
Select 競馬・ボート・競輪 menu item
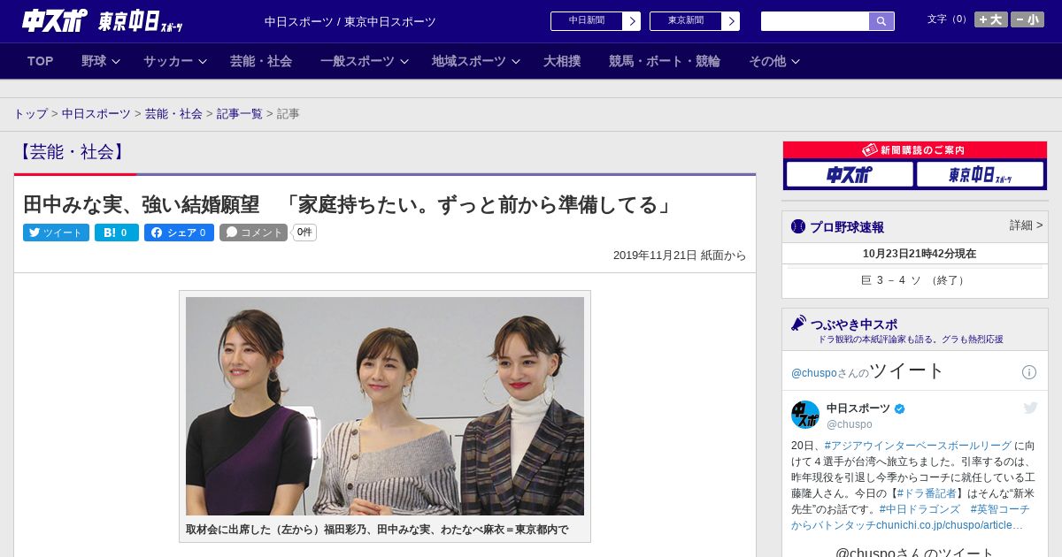[665, 61]
